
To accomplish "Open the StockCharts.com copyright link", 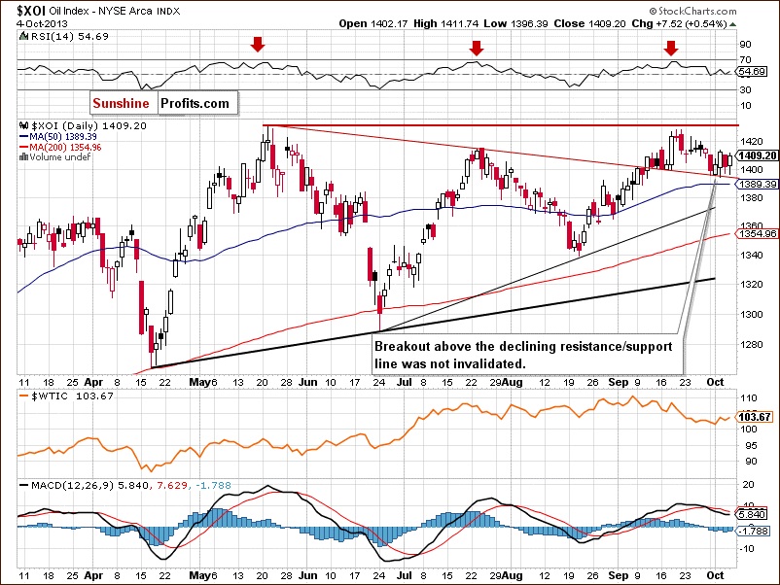I will [692, 11].
